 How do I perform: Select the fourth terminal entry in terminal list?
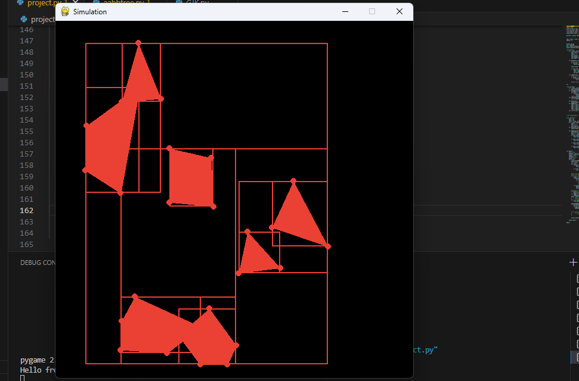pos(578,318)
